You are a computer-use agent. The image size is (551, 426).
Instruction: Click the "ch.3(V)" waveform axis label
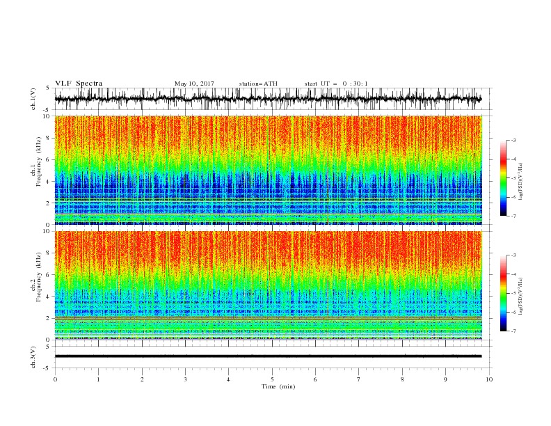(x=33, y=357)
